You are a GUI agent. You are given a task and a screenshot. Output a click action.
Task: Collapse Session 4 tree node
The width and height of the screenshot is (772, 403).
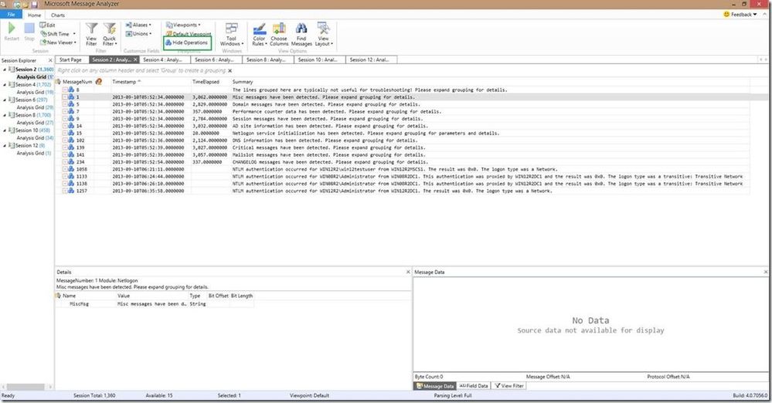tap(5, 85)
